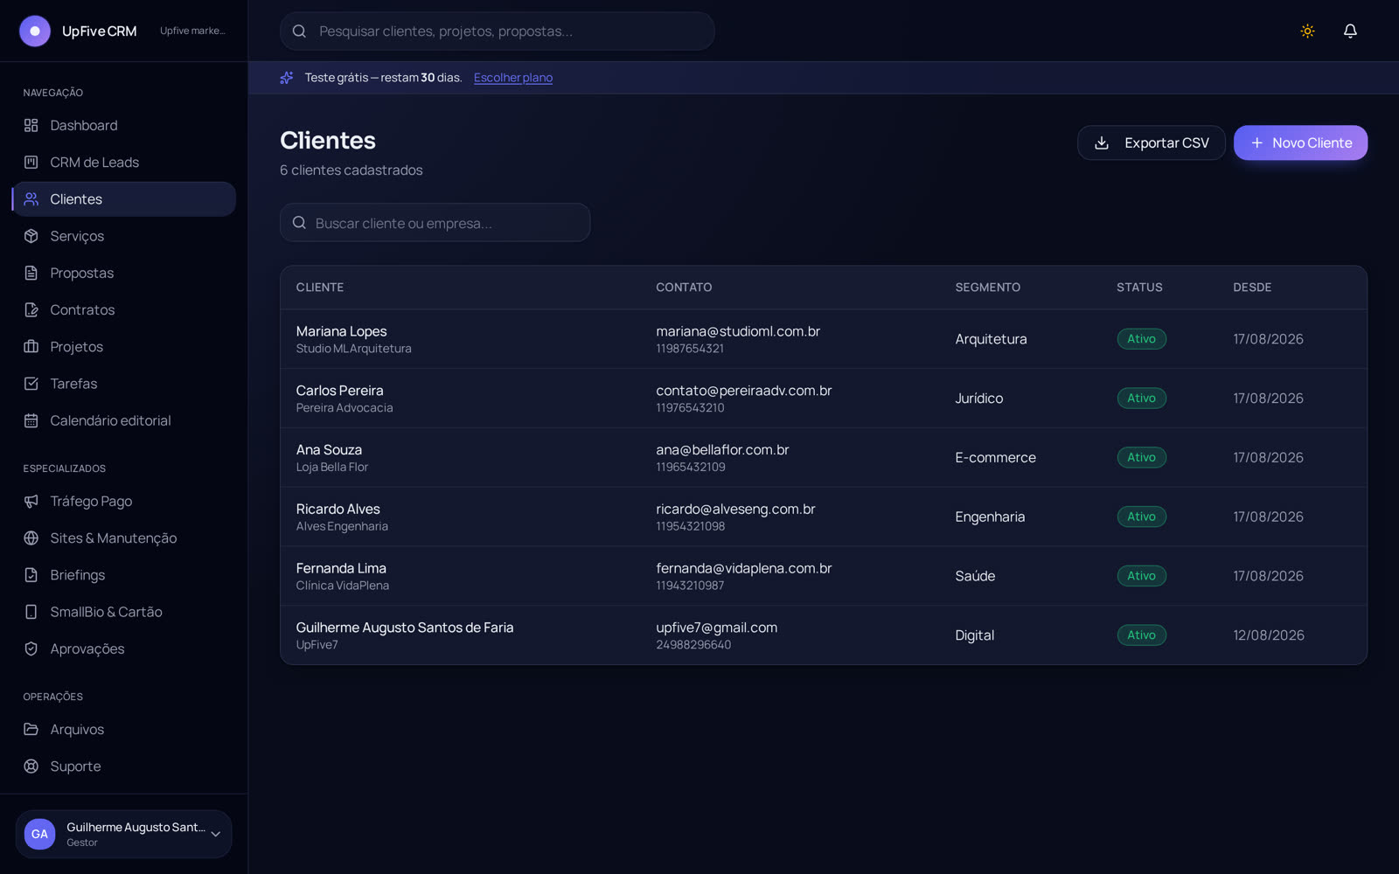1399x874 pixels.
Task: Focus the Buscar cliente ou empresa field
Action: pyautogui.click(x=435, y=223)
